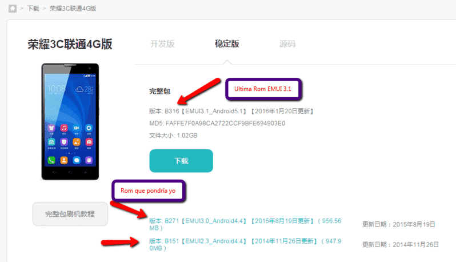Click the 文件大小: 1.02GB text
Image resolution: width=456 pixels, height=262 pixels.
pos(173,136)
